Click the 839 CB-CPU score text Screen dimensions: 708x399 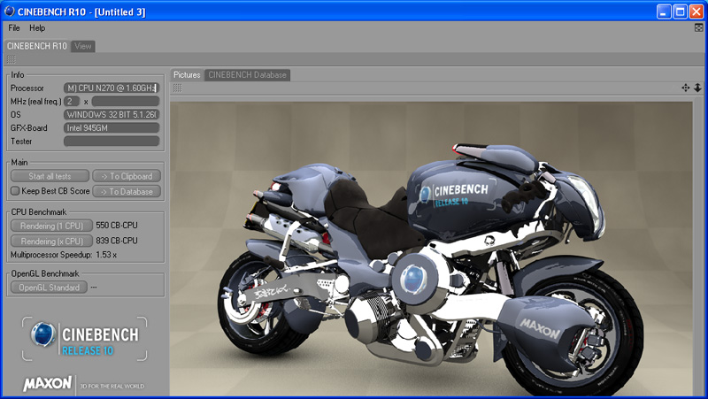click(117, 241)
